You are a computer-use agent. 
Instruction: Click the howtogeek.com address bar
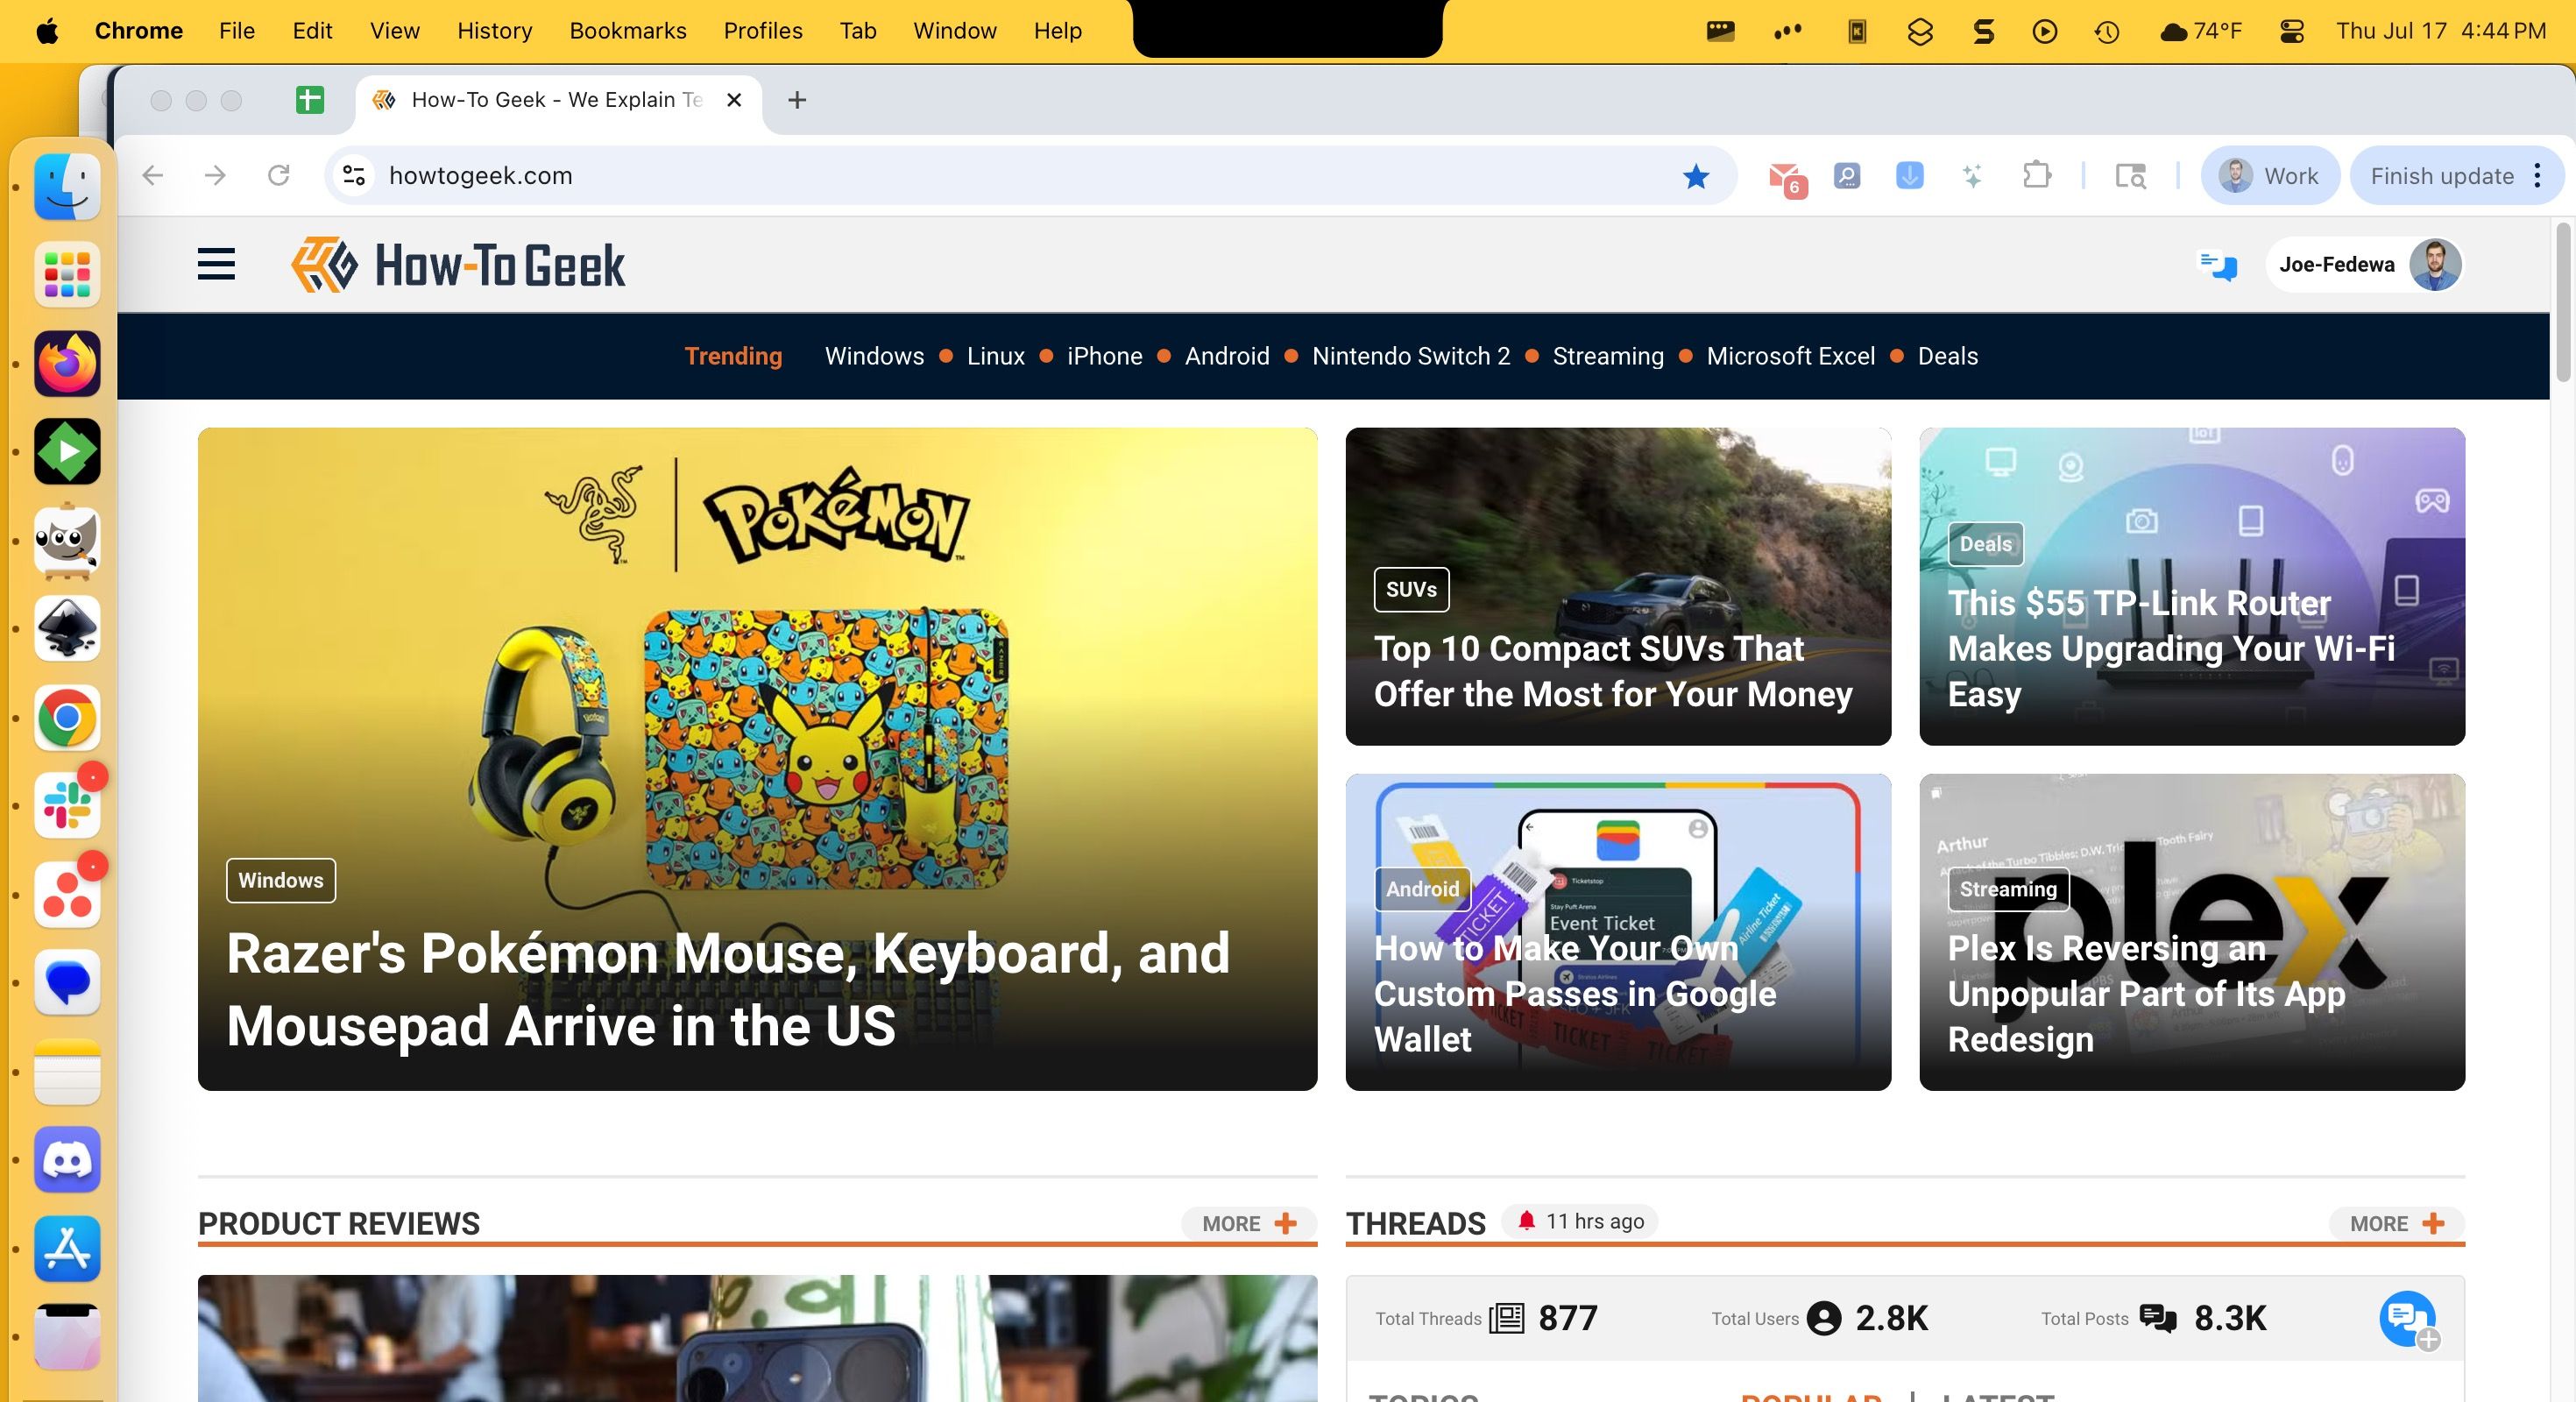1030,176
